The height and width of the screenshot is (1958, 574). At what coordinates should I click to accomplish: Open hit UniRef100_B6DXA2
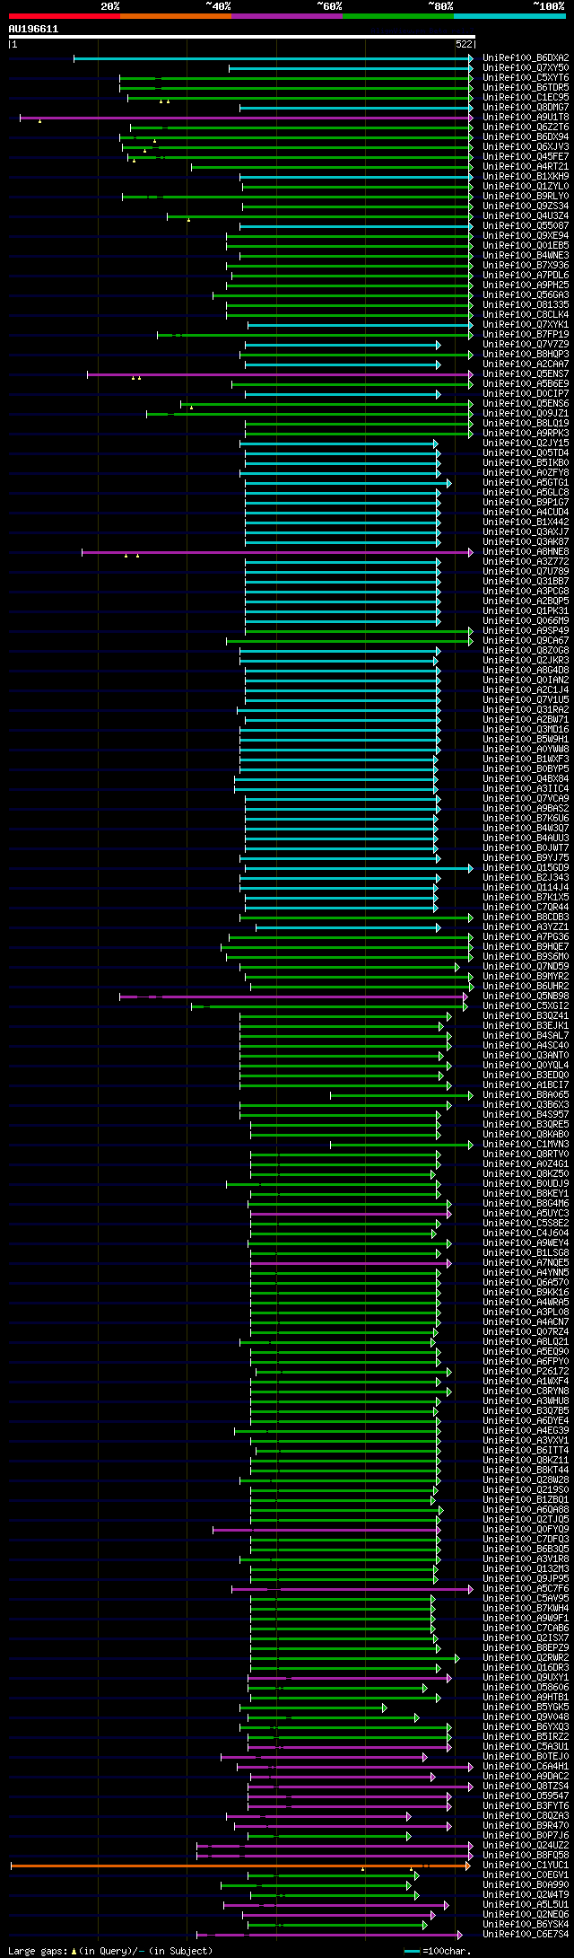526,57
